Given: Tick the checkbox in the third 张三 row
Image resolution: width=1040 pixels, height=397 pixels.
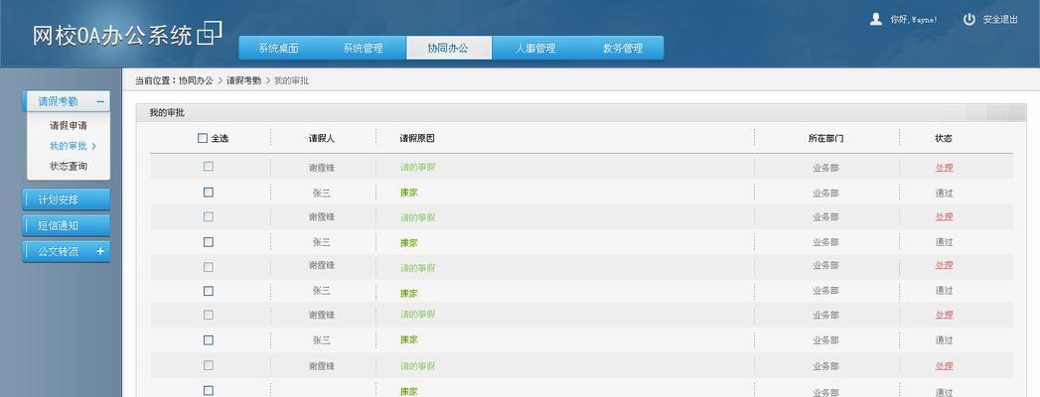Looking at the screenshot, I should pos(209,291).
